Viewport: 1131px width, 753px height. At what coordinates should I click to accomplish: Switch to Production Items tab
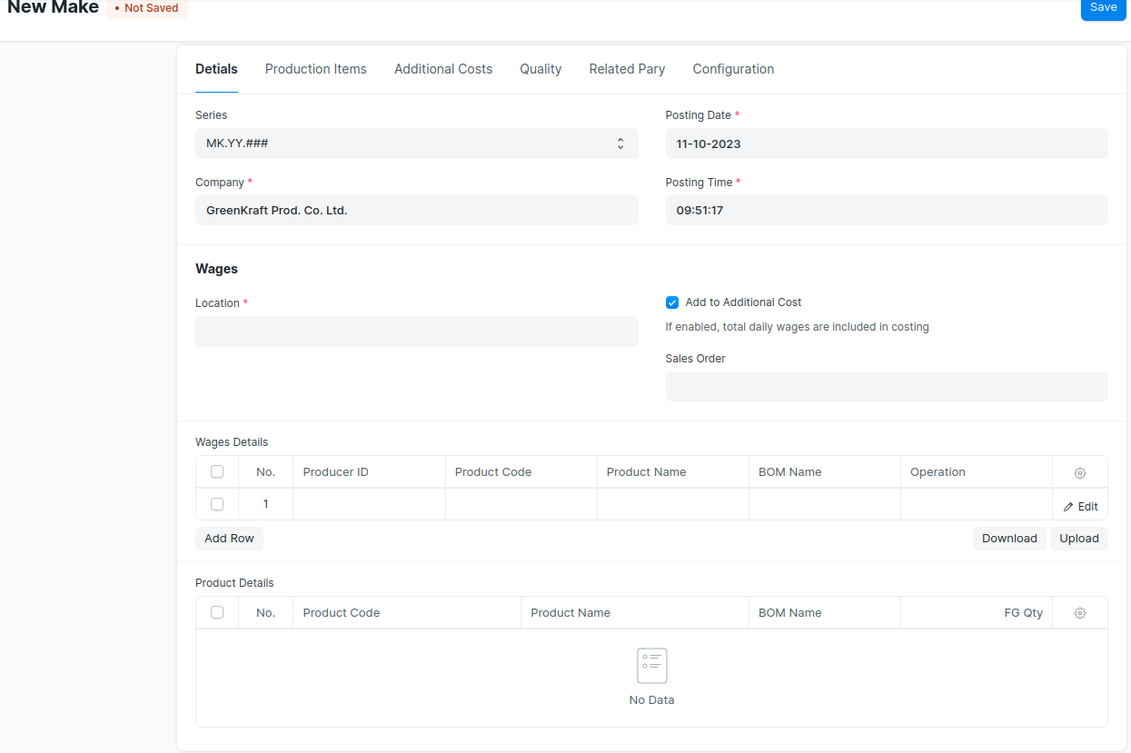(315, 69)
